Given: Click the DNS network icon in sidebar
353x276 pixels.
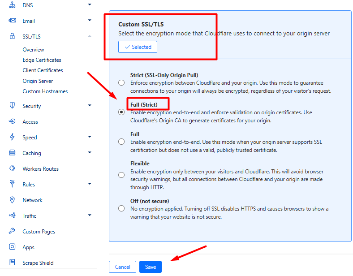Looking at the screenshot, I should coord(13,5).
